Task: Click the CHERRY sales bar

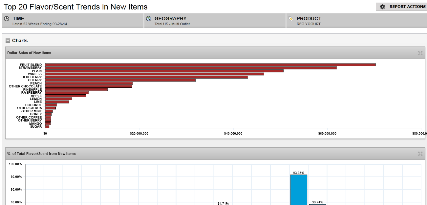Action: coord(120,80)
